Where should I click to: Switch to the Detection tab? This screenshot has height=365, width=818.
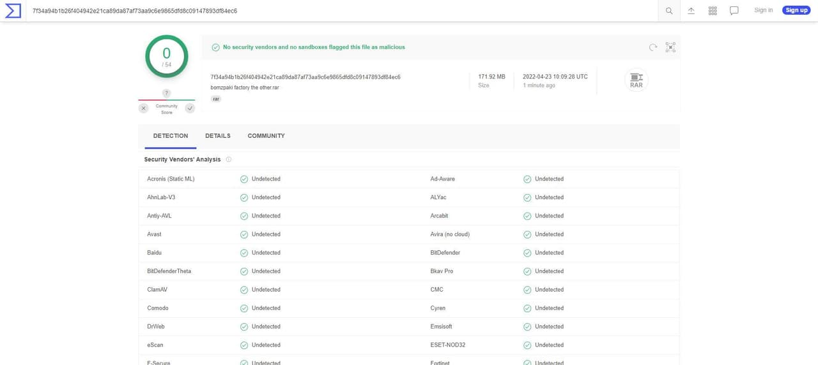tap(171, 136)
